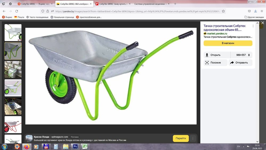Open Photoshop from the Windows taskbar
Screen dimensions: 266x150
click(75, 146)
